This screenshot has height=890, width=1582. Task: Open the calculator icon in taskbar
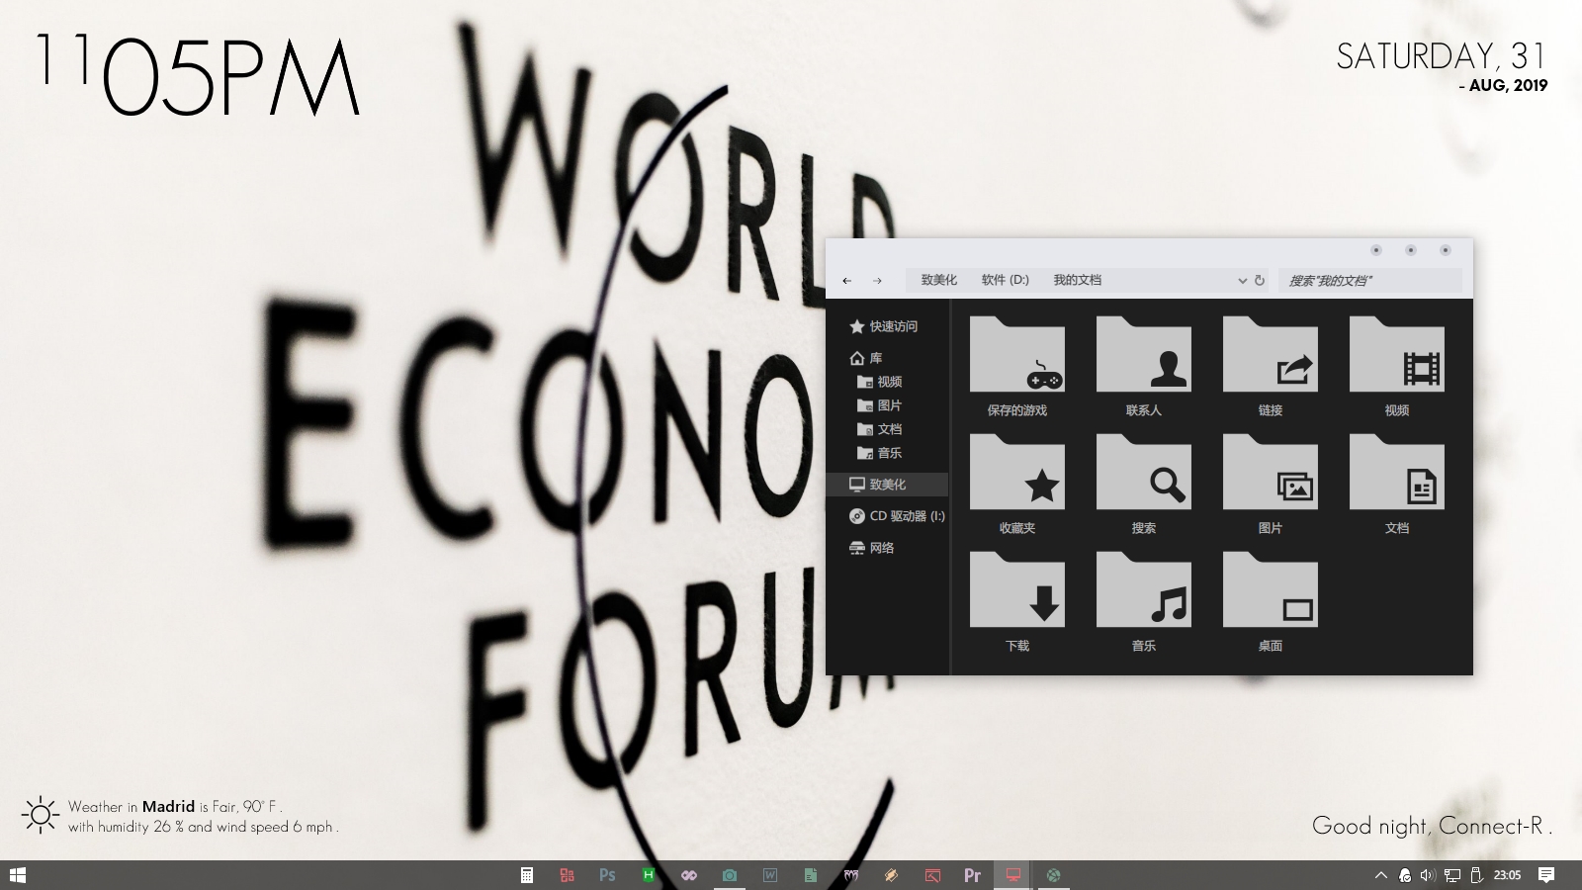(x=527, y=875)
